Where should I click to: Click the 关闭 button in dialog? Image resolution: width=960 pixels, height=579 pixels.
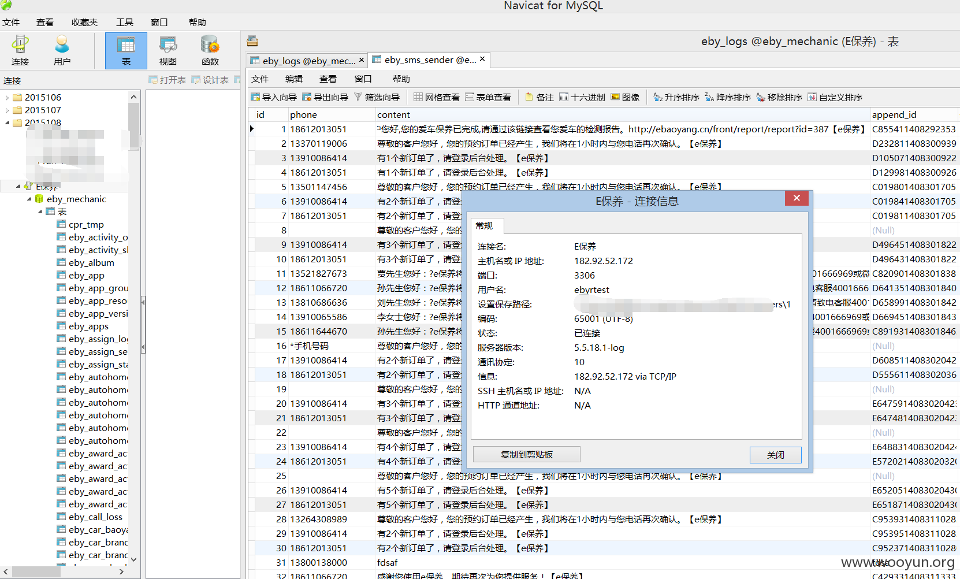click(776, 455)
